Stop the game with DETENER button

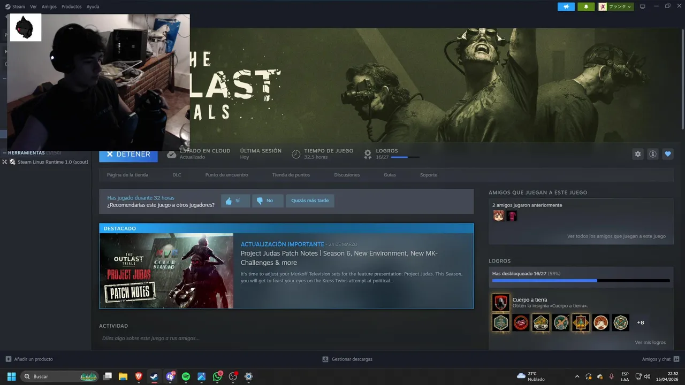(x=128, y=154)
